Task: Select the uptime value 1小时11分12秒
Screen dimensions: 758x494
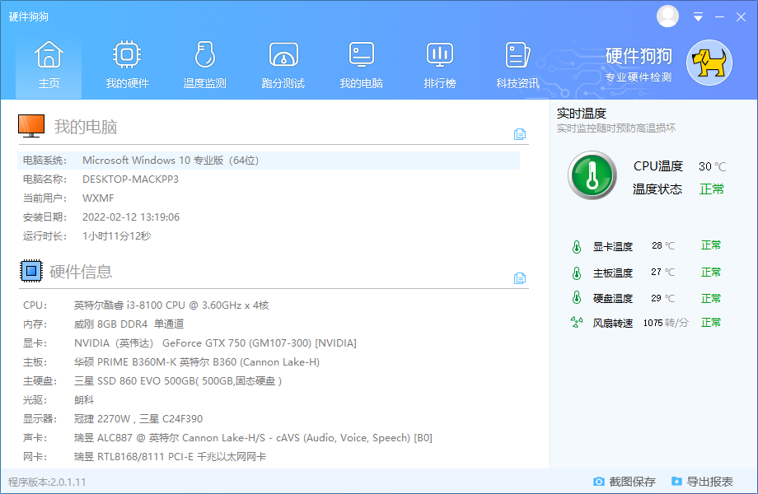Action: tap(116, 236)
